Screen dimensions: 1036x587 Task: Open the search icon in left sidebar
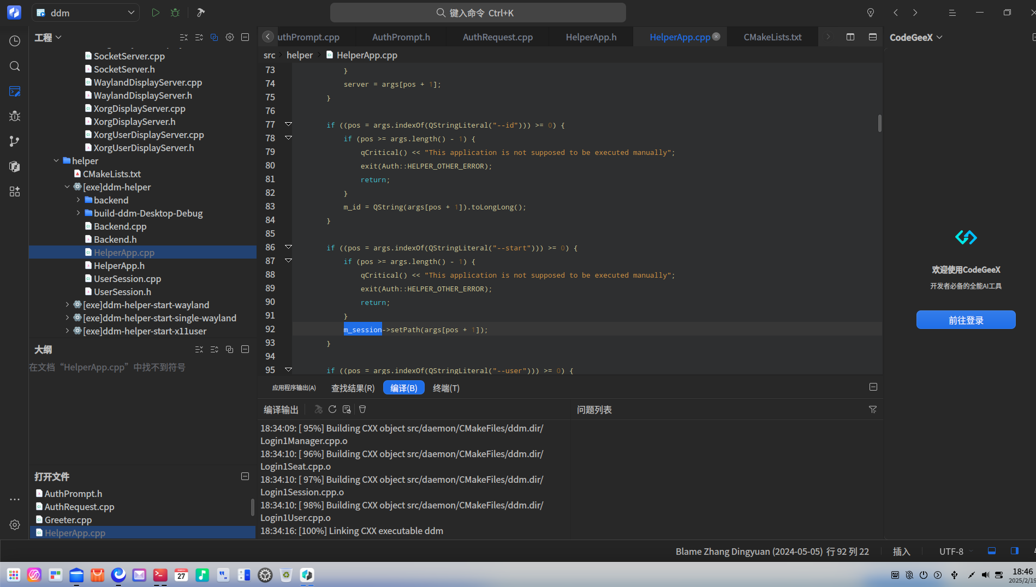(15, 66)
